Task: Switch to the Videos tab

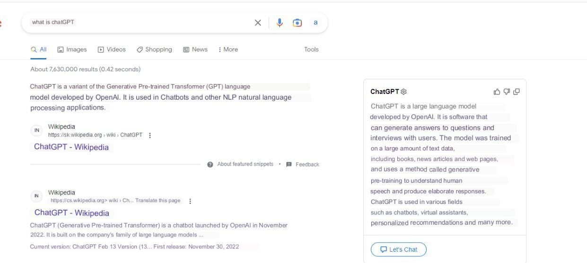Action: [112, 50]
